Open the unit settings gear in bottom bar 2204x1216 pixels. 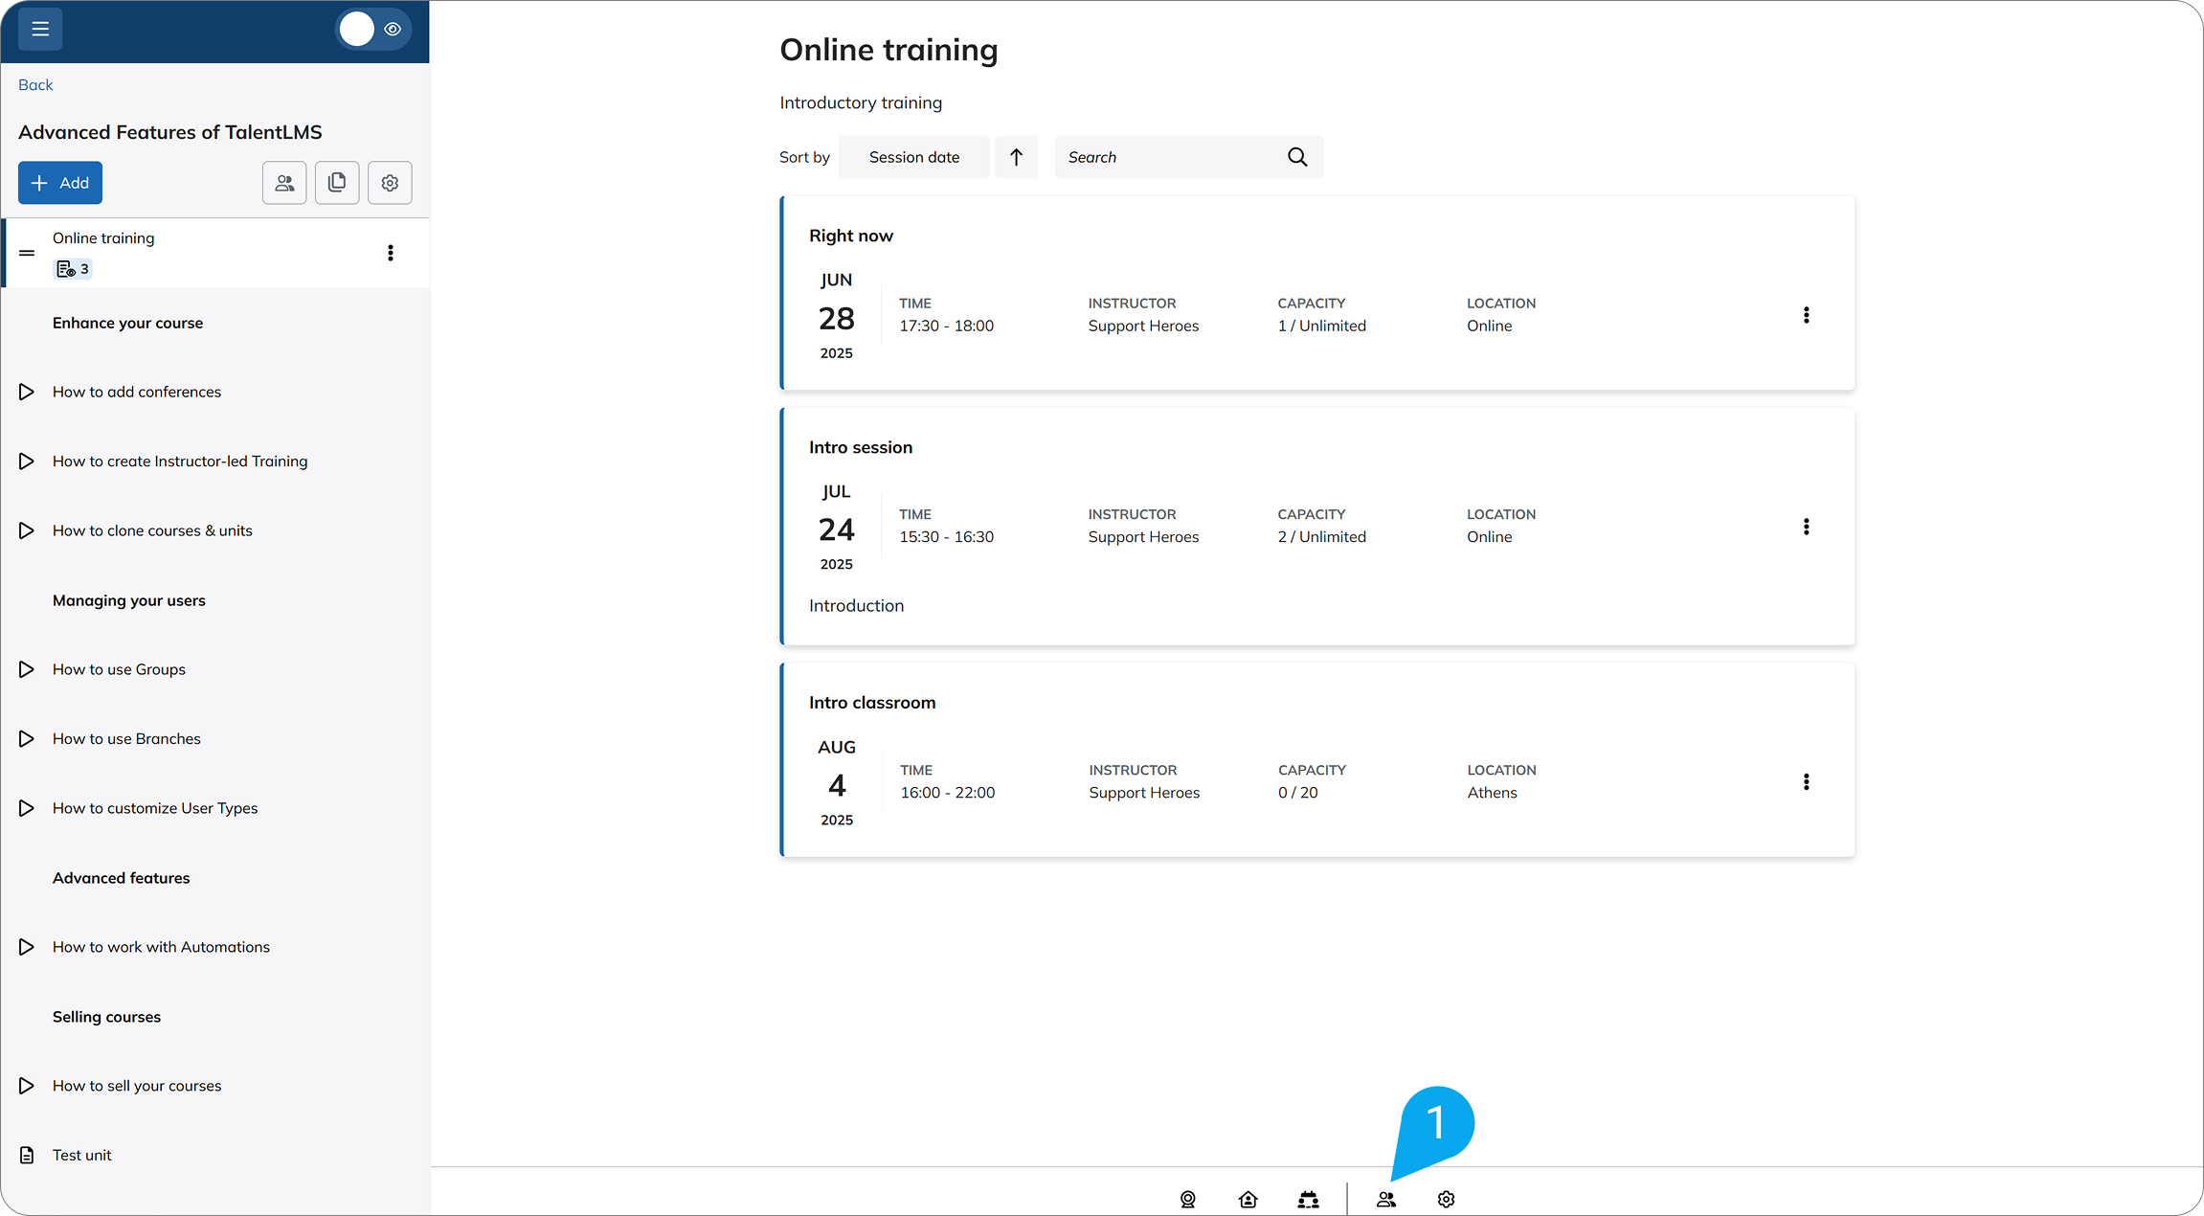pos(1446,1200)
